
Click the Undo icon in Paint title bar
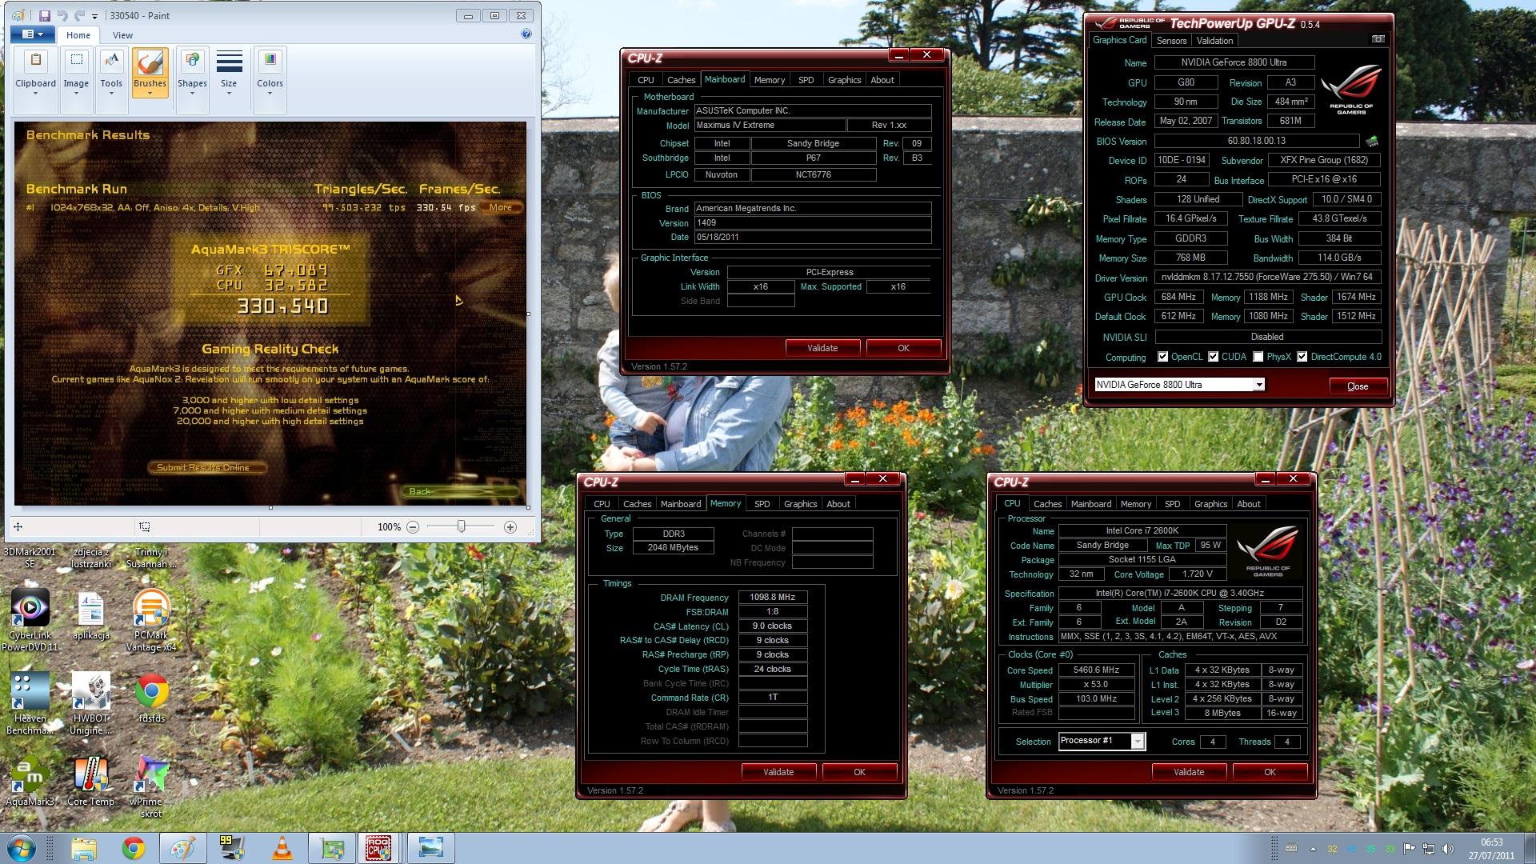point(62,15)
